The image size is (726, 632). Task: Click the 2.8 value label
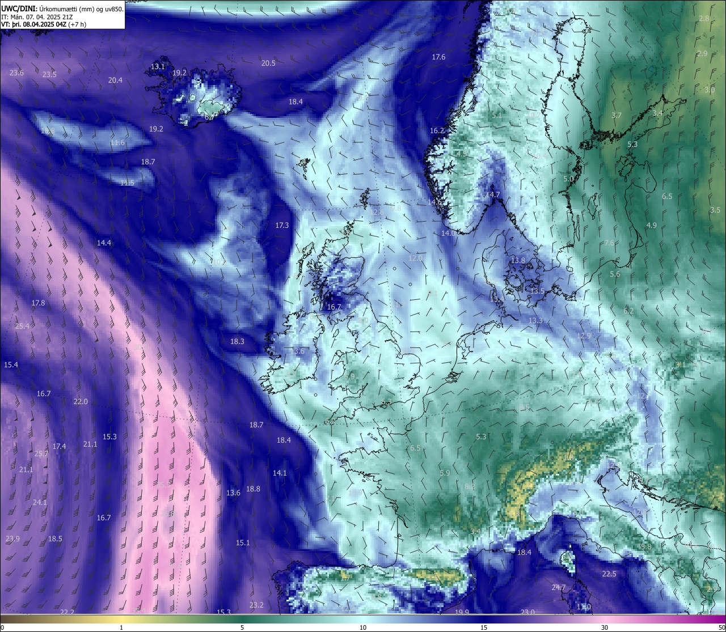(x=704, y=19)
